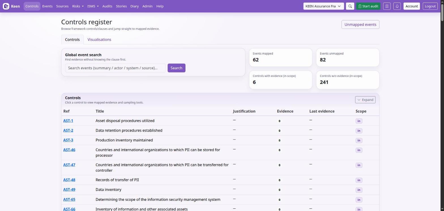Click the Evidence column header
The image size is (444, 211).
285,111
